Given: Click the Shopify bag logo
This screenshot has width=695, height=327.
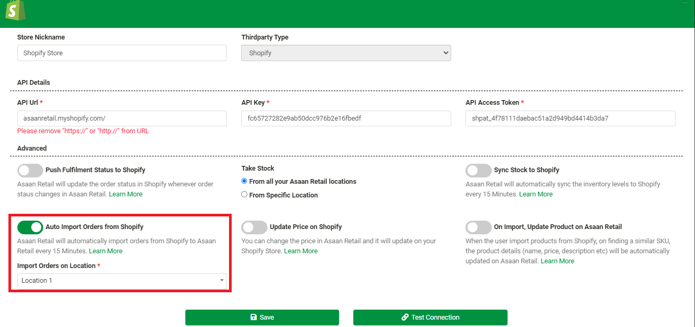Looking at the screenshot, I should [x=15, y=10].
